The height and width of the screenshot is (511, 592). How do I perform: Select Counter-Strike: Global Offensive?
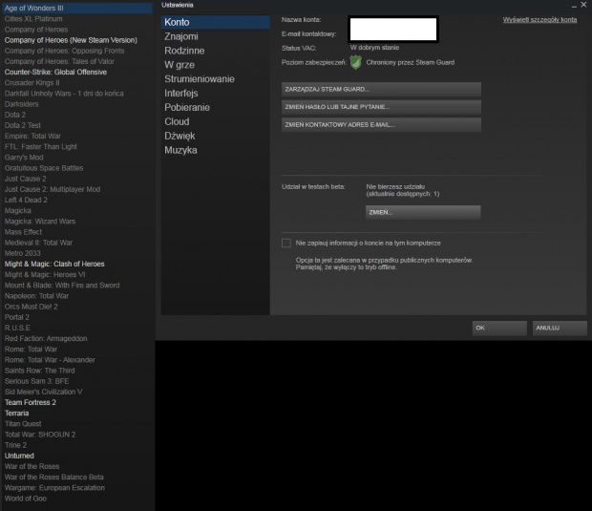pos(56,73)
